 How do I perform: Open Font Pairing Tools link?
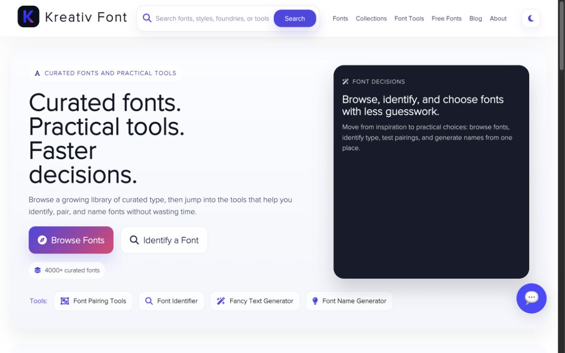[93, 301]
